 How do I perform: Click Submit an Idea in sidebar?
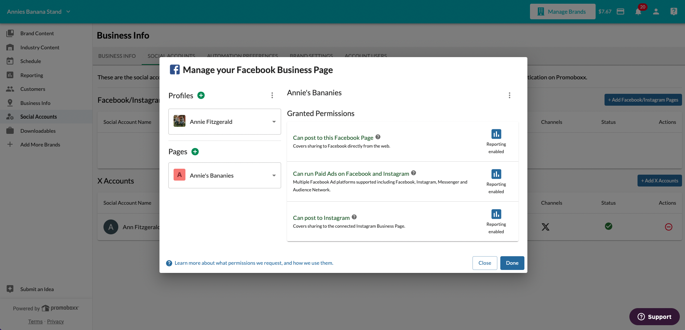click(x=37, y=289)
